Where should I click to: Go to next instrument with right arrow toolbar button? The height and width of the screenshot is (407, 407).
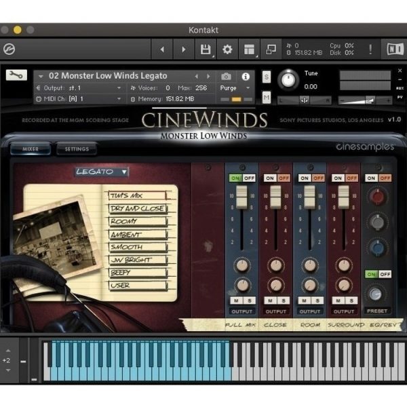[184, 50]
